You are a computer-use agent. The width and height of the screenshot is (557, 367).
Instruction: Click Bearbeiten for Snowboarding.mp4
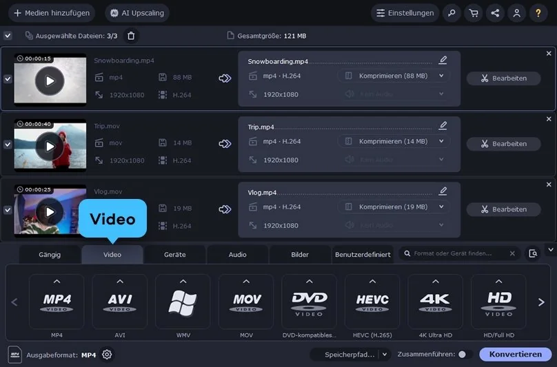pos(504,78)
